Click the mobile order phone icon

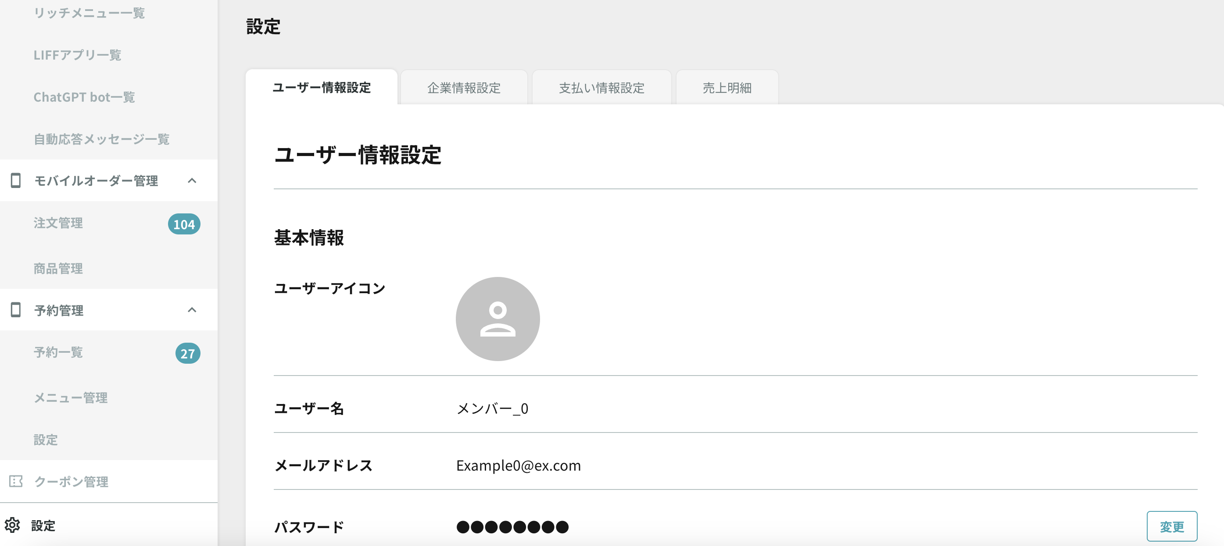point(16,181)
